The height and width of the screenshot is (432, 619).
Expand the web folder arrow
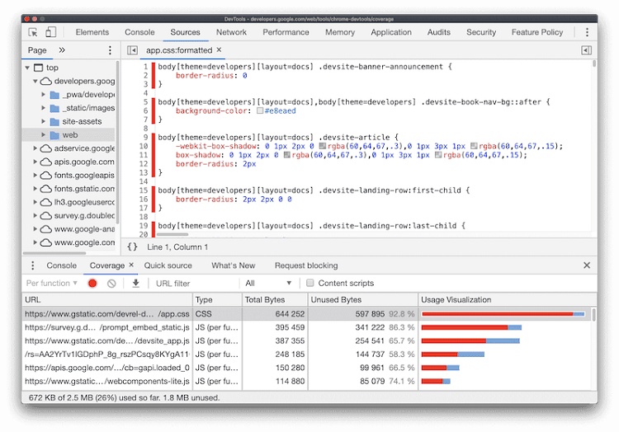[x=44, y=135]
